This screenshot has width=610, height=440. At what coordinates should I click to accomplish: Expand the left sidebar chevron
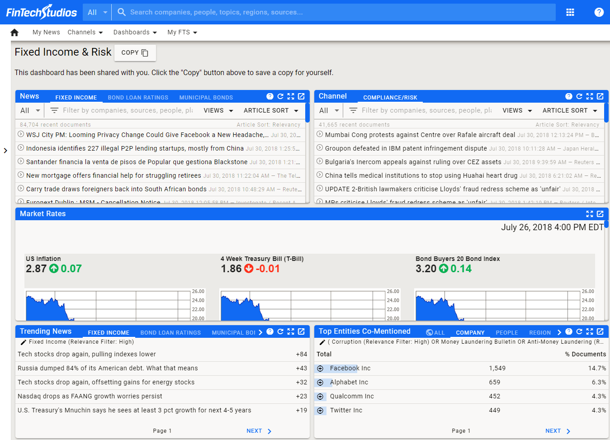[x=5, y=151]
